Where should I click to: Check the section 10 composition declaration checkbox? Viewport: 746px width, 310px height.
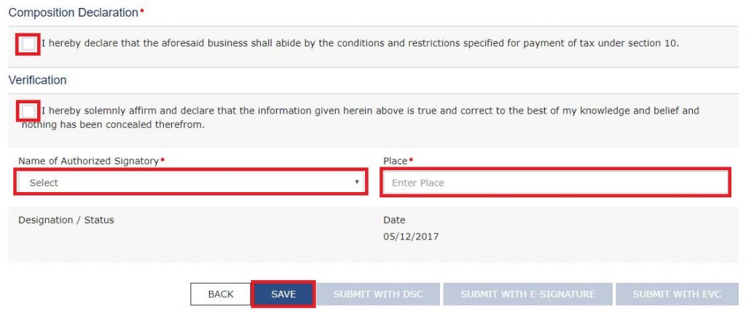pyautogui.click(x=28, y=44)
